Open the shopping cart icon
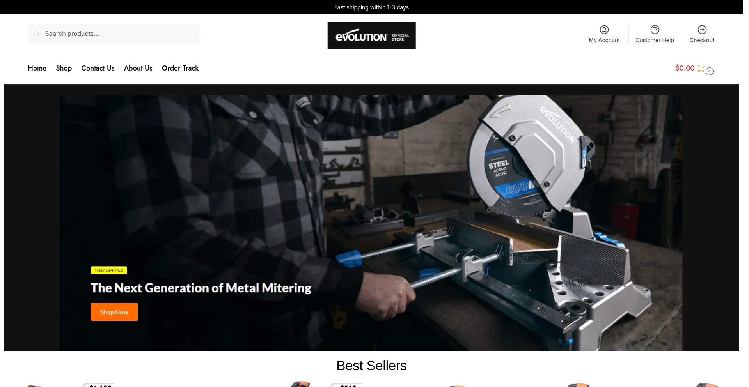749x387 pixels. click(x=701, y=68)
